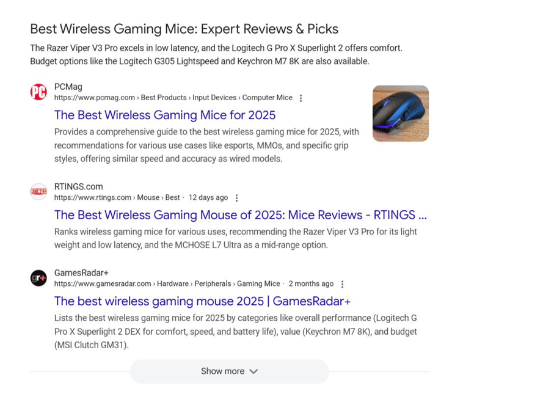Open three-dot options for PCMag result
This screenshot has height=394, width=543.
click(301, 98)
